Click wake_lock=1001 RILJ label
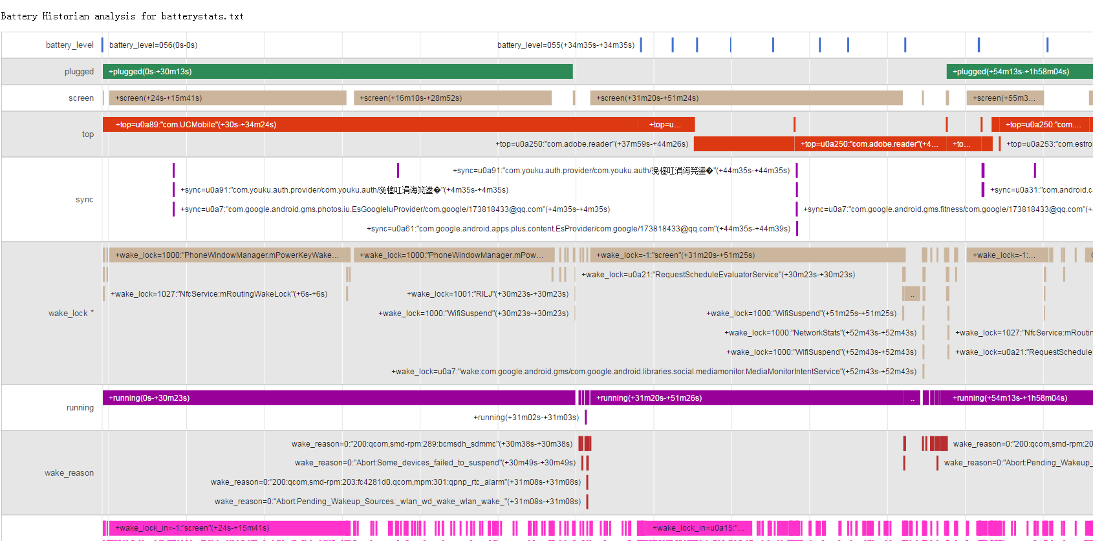Screen dimensions: 1093x541 (488, 294)
